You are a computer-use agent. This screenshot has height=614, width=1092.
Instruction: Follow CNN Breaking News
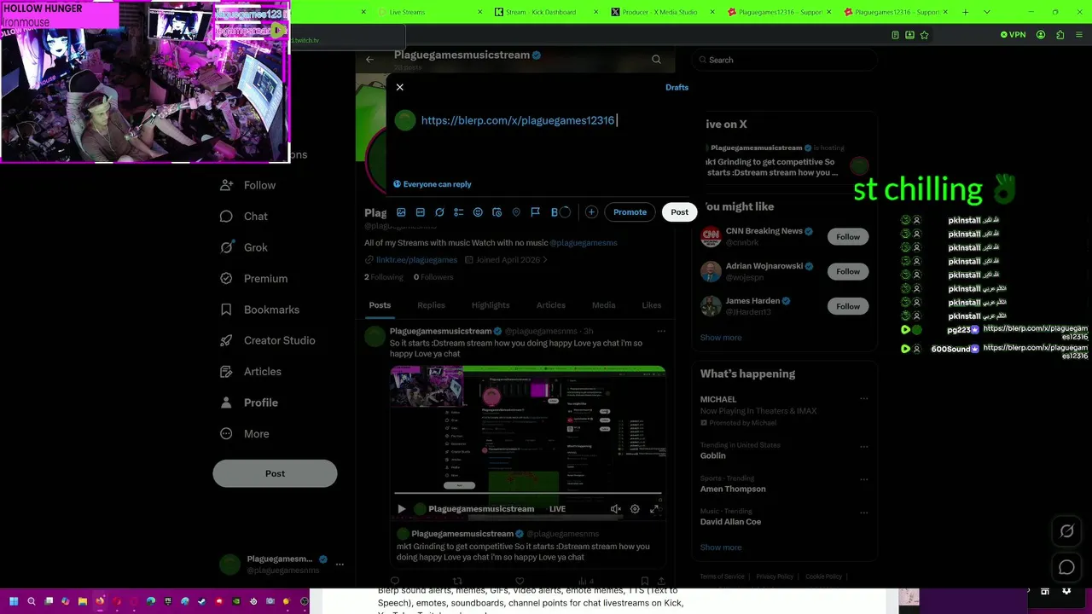pos(848,237)
